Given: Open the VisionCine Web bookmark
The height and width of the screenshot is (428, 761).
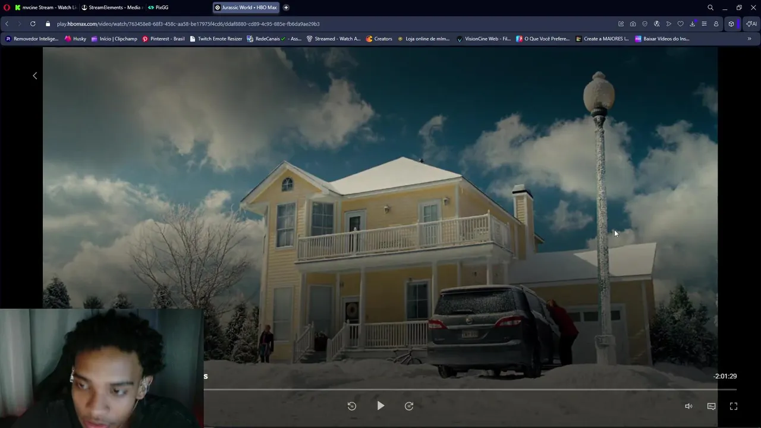Looking at the screenshot, I should tap(484, 39).
